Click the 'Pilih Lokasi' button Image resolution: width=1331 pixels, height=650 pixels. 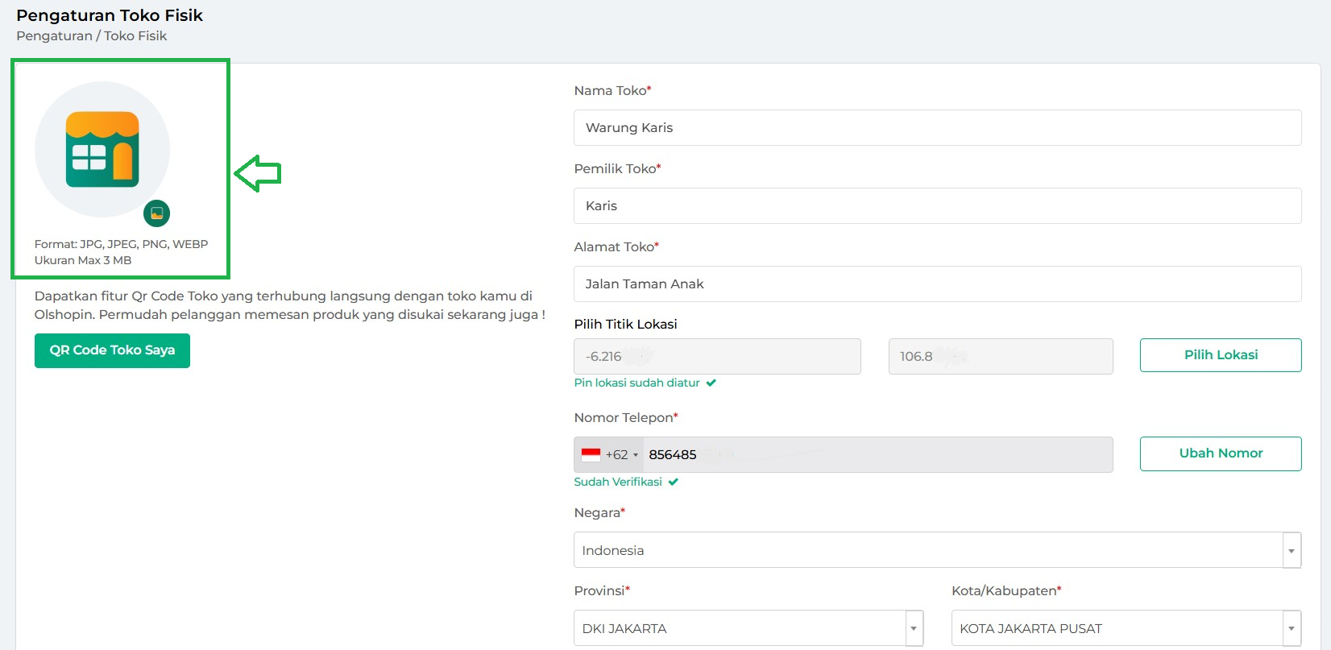[x=1220, y=355]
